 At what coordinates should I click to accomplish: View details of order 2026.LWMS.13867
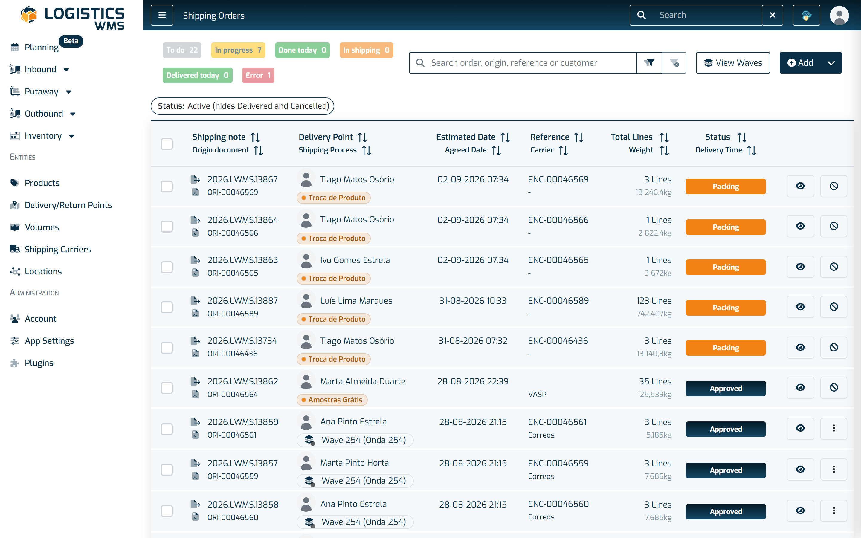pos(801,186)
